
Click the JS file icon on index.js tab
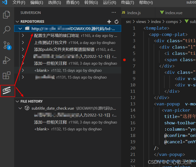[x=123, y=12]
